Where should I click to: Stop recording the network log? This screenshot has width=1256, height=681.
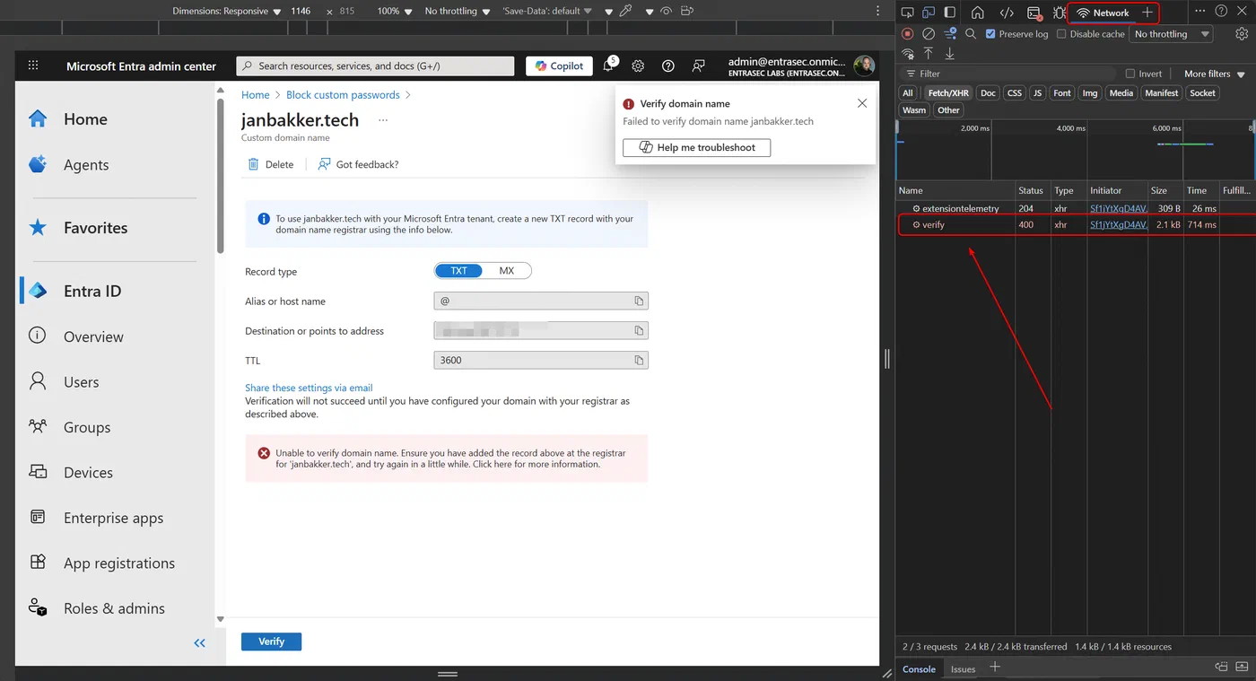pos(907,34)
